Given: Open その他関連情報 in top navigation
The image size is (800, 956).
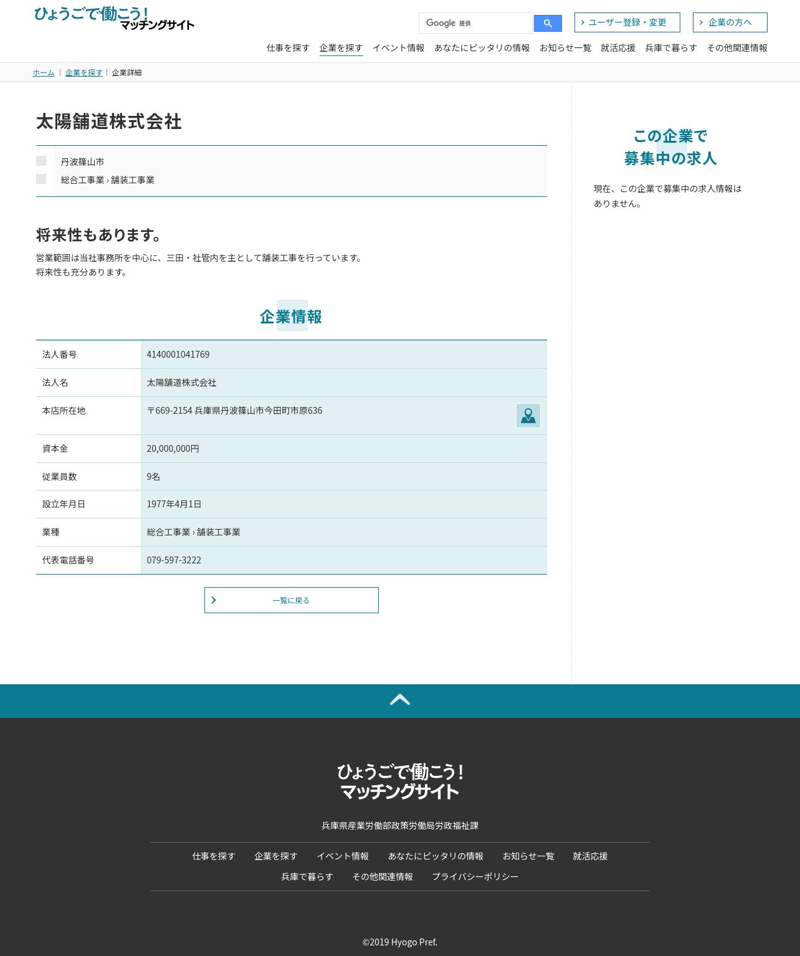Looking at the screenshot, I should coord(736,48).
